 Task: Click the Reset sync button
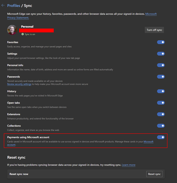(x=154, y=174)
